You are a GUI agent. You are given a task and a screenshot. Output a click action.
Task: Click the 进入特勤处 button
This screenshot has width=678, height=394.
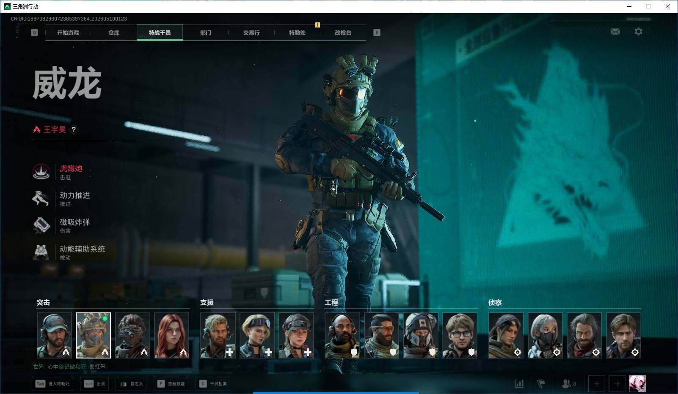click(52, 384)
